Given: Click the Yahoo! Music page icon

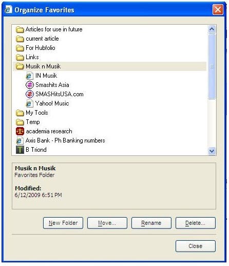Looking at the screenshot, I should (x=29, y=103).
